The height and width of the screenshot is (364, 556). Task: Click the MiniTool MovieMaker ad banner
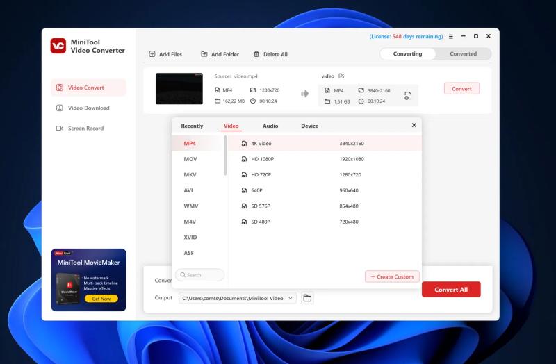(88, 280)
